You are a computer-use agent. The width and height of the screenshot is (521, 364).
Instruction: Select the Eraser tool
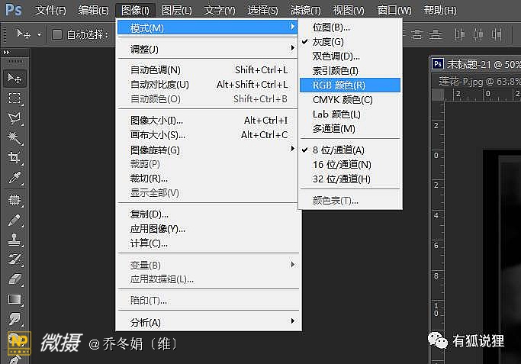click(14, 279)
